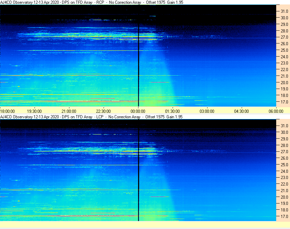Select 26.0 on the LCP frequency axis
The image size is (290, 229).
(x=284, y=158)
